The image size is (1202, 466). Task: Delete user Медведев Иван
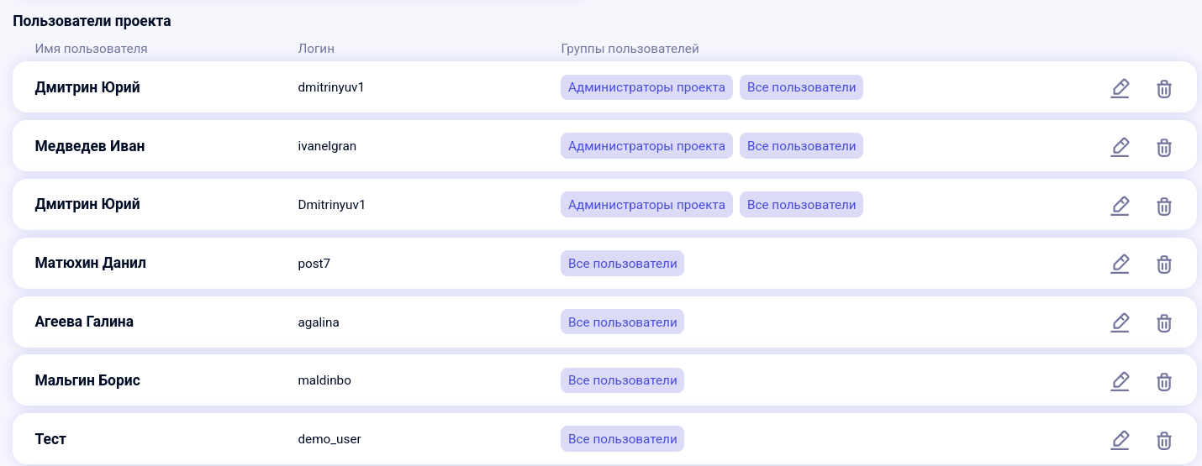(x=1164, y=147)
